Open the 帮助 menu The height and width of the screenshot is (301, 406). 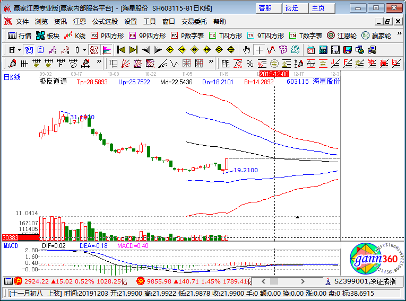coord(220,22)
